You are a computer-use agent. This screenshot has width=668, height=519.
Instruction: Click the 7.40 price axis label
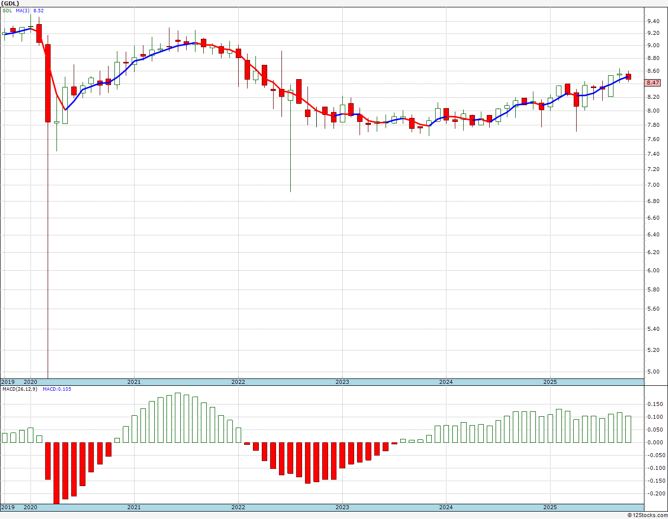click(653, 154)
